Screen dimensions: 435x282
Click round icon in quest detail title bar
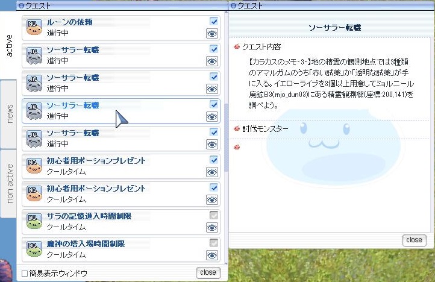tap(234, 5)
